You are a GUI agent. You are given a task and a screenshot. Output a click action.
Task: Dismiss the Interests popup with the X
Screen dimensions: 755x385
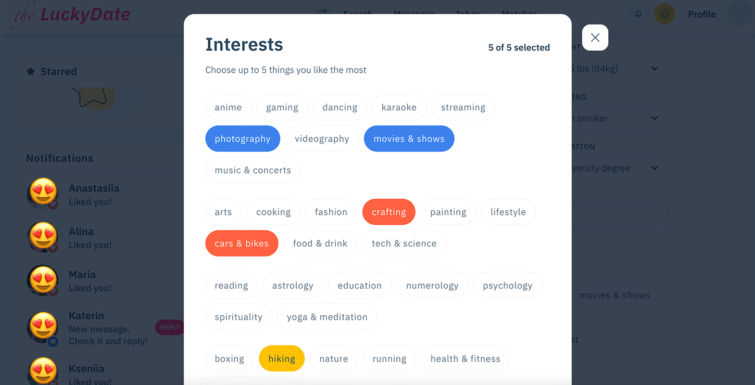(595, 37)
